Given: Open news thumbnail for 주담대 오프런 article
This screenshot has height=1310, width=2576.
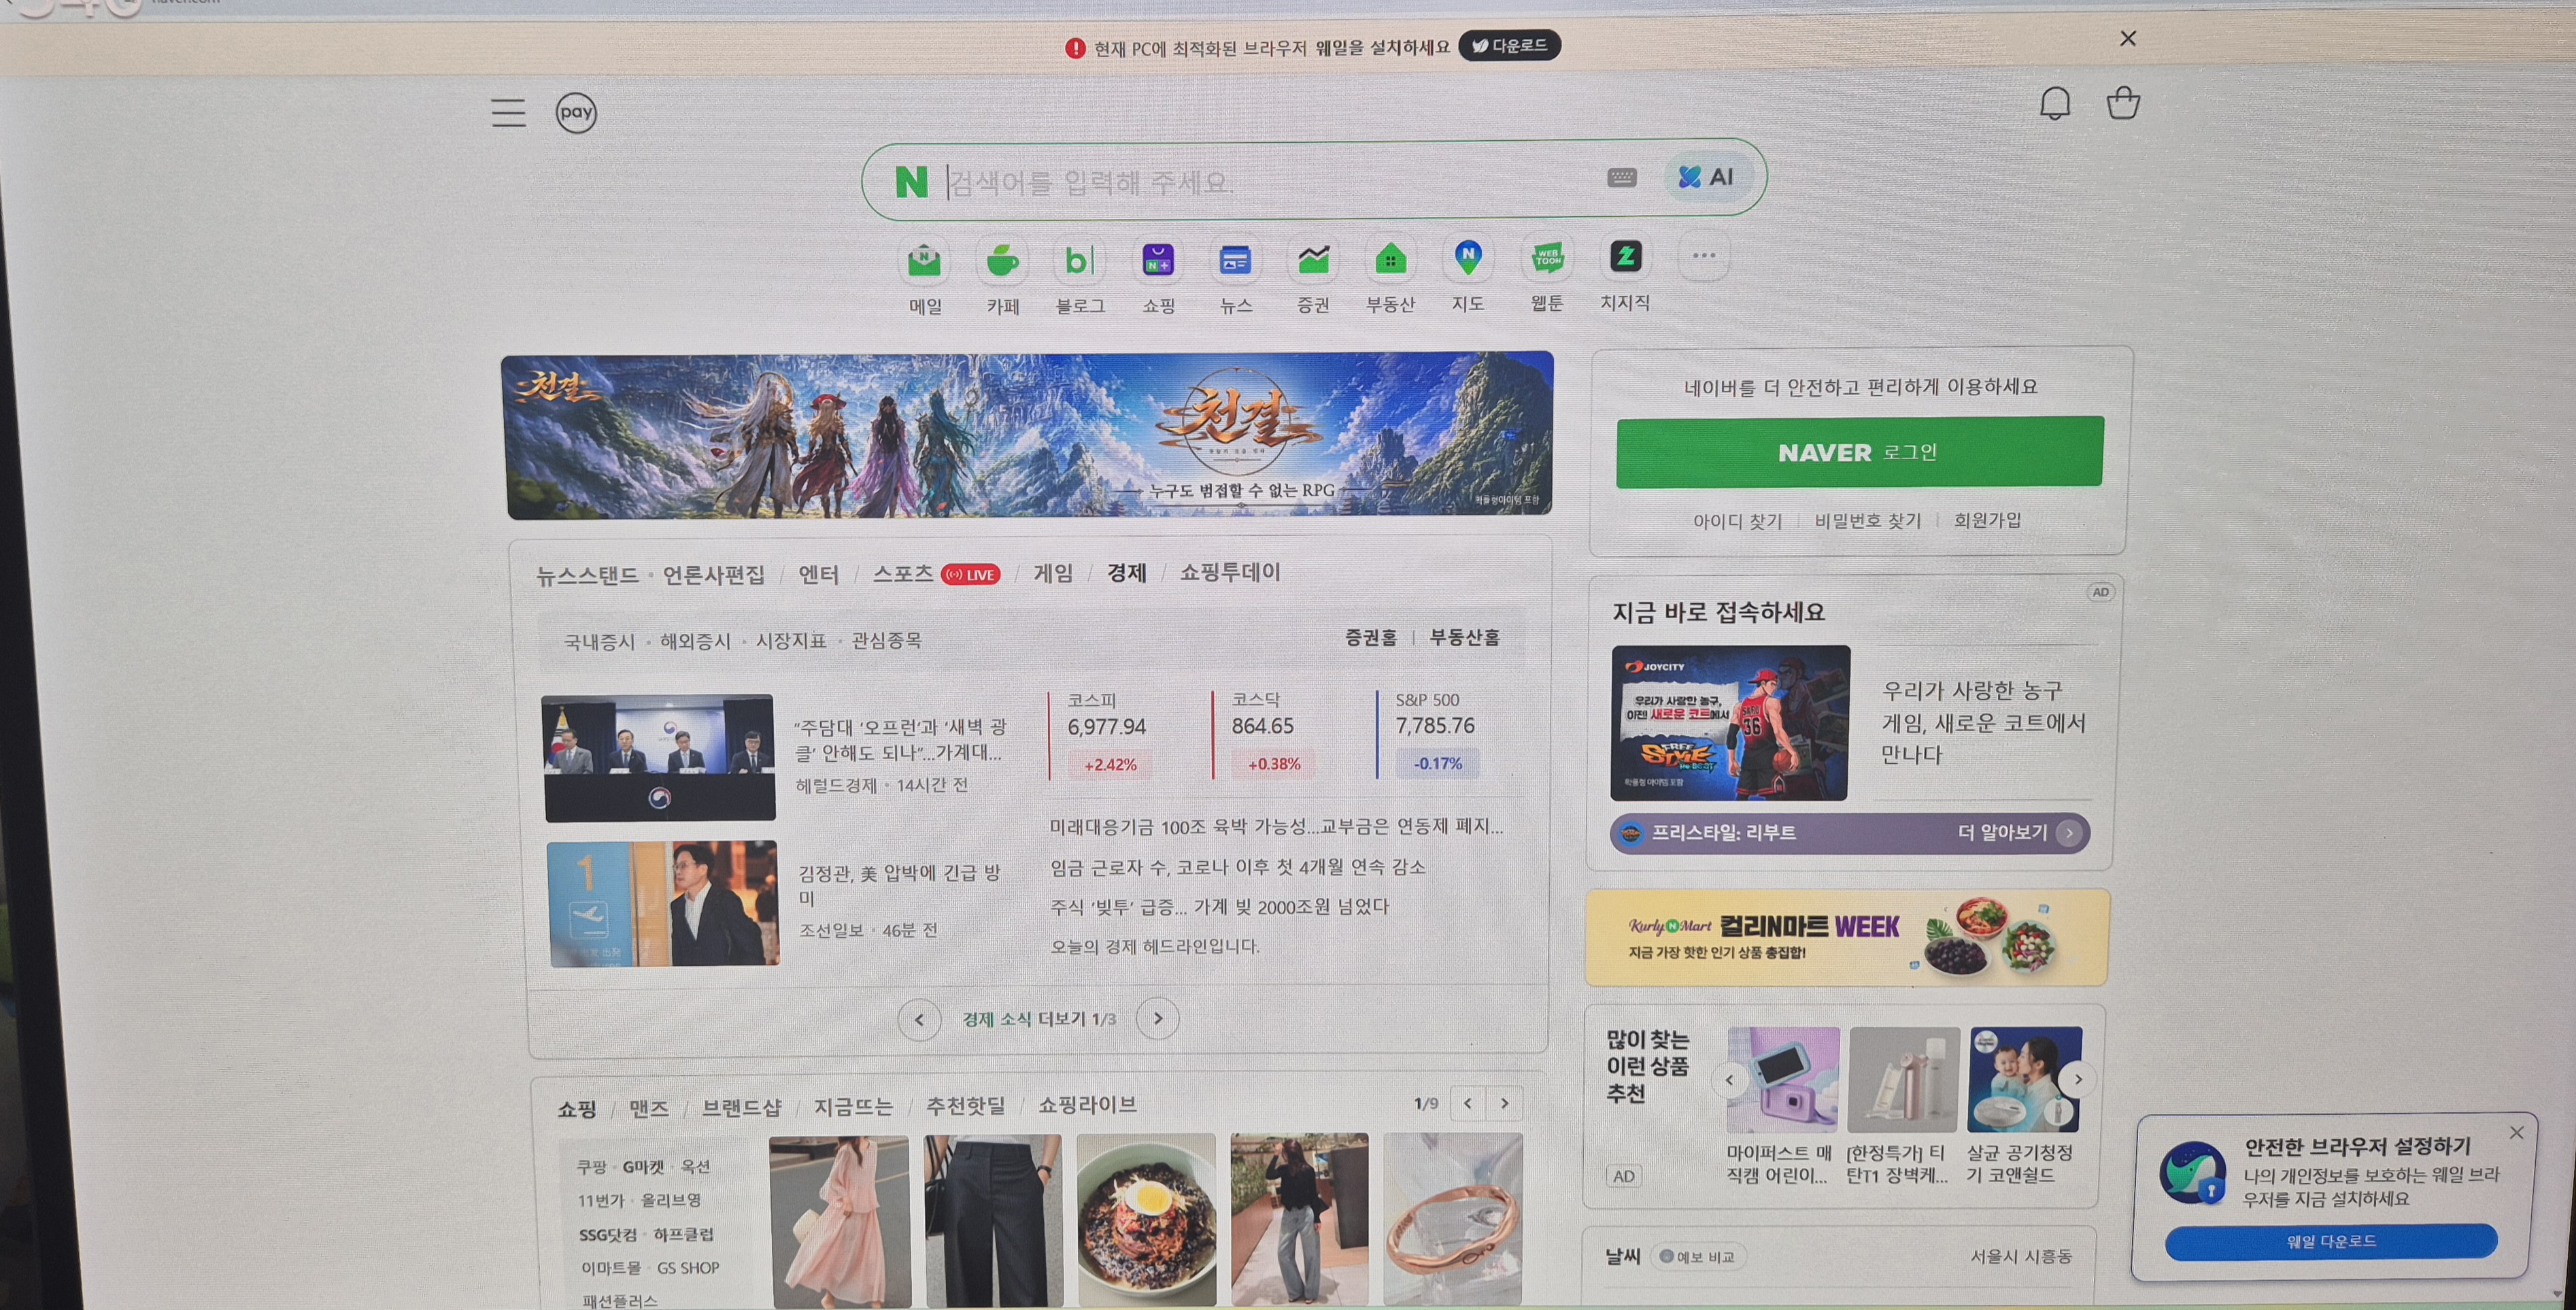Looking at the screenshot, I should click(659, 758).
